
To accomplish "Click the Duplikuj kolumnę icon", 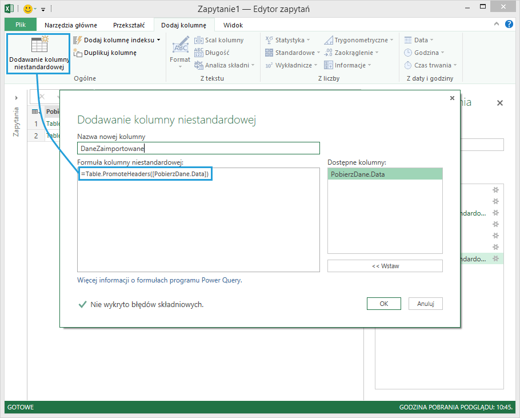I will (78, 53).
